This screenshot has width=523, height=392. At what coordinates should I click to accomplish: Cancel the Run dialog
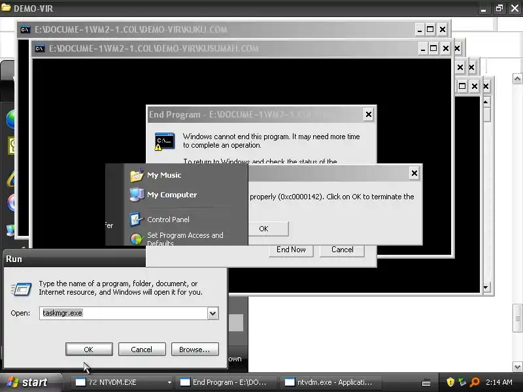click(141, 350)
